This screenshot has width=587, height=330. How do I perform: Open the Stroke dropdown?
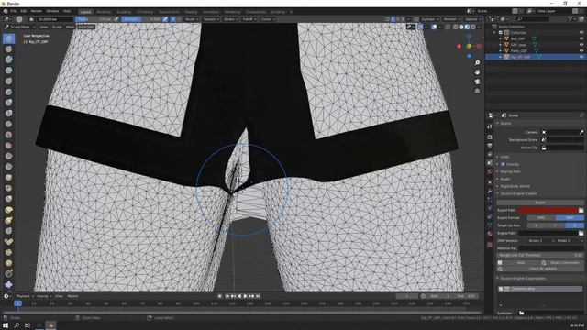pyautogui.click(x=230, y=19)
